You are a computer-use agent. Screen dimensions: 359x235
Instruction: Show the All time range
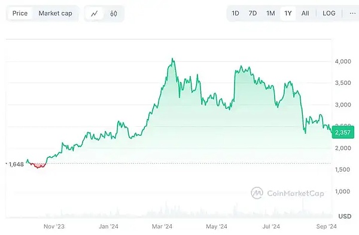[x=305, y=13]
